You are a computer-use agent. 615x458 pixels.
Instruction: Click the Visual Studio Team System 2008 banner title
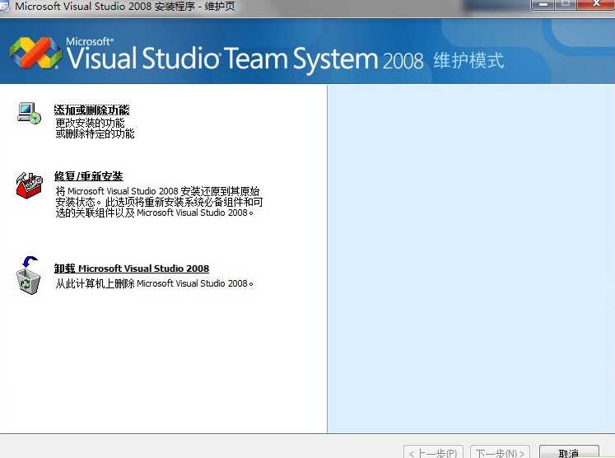pyautogui.click(x=245, y=58)
